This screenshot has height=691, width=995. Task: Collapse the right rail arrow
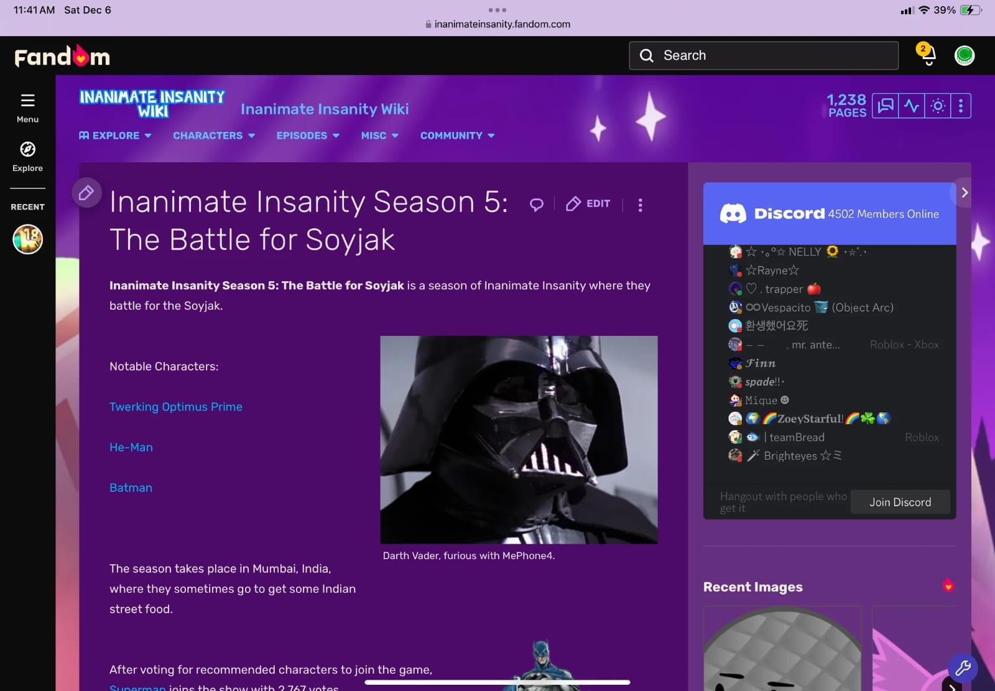coord(964,193)
